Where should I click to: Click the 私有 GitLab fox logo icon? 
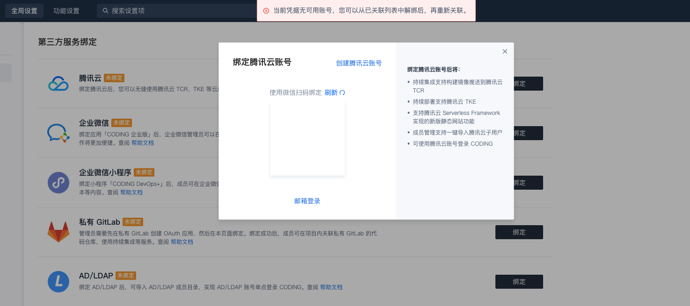click(58, 232)
